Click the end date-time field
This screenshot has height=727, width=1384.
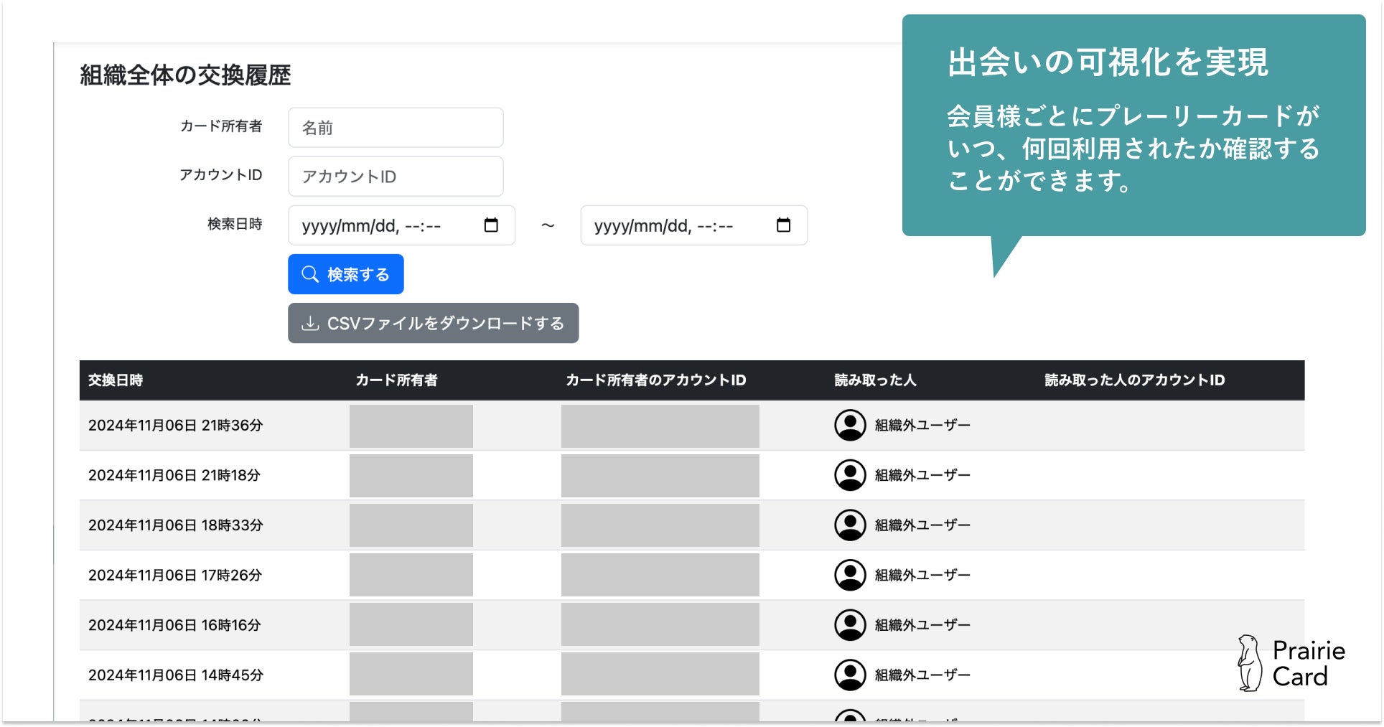(x=671, y=225)
